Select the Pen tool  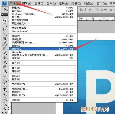5,85
